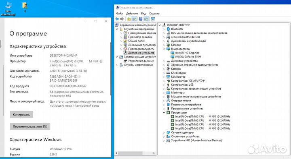Select Диспетчер устройств in the left tree

tap(141, 53)
